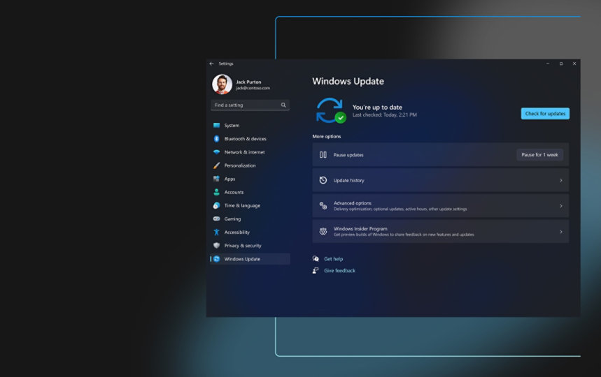Click the Gaming controller icon
This screenshot has height=377, width=601.
(217, 219)
